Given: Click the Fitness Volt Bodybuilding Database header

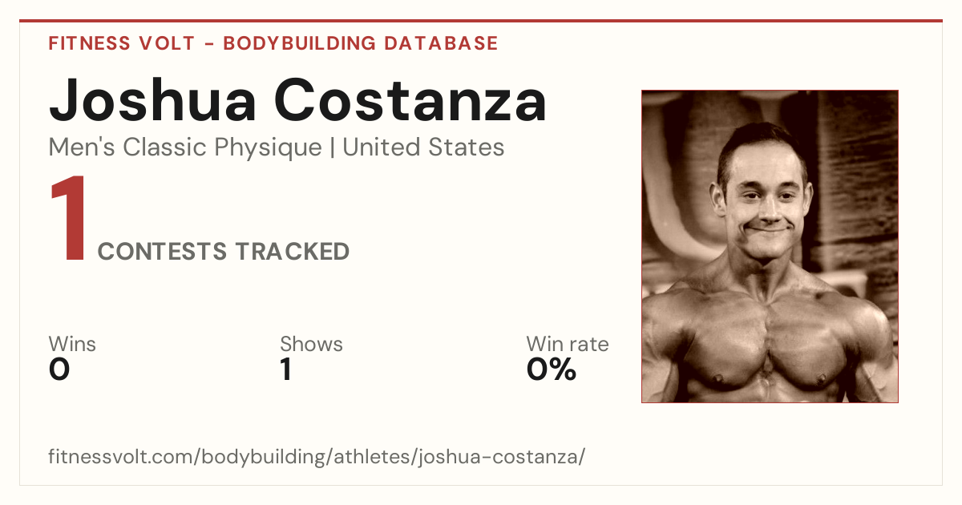Looking at the screenshot, I should pos(273,43).
